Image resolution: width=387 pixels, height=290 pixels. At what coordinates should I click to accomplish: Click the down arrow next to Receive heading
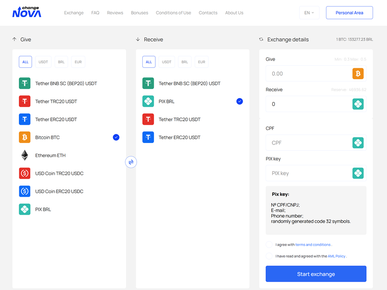coord(138,39)
